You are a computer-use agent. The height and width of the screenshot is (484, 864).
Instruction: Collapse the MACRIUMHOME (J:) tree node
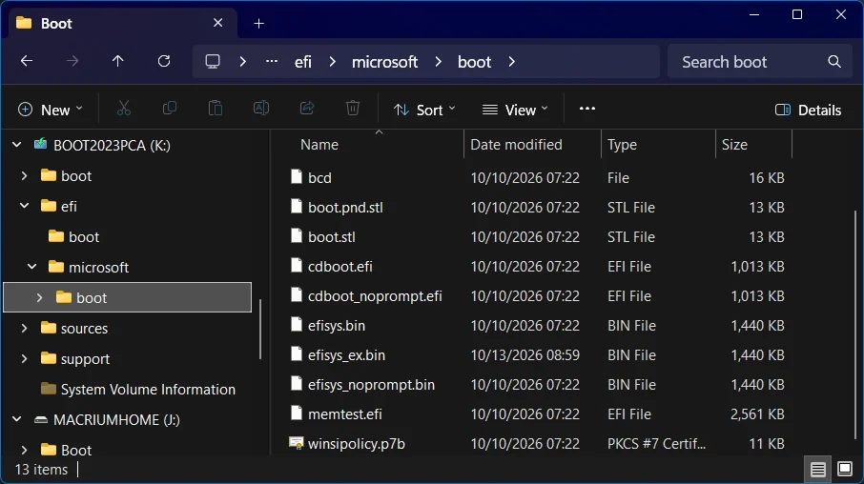17,419
